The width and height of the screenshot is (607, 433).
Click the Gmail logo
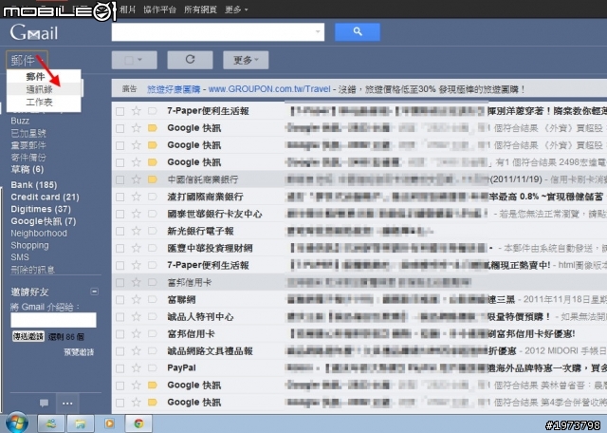(34, 32)
